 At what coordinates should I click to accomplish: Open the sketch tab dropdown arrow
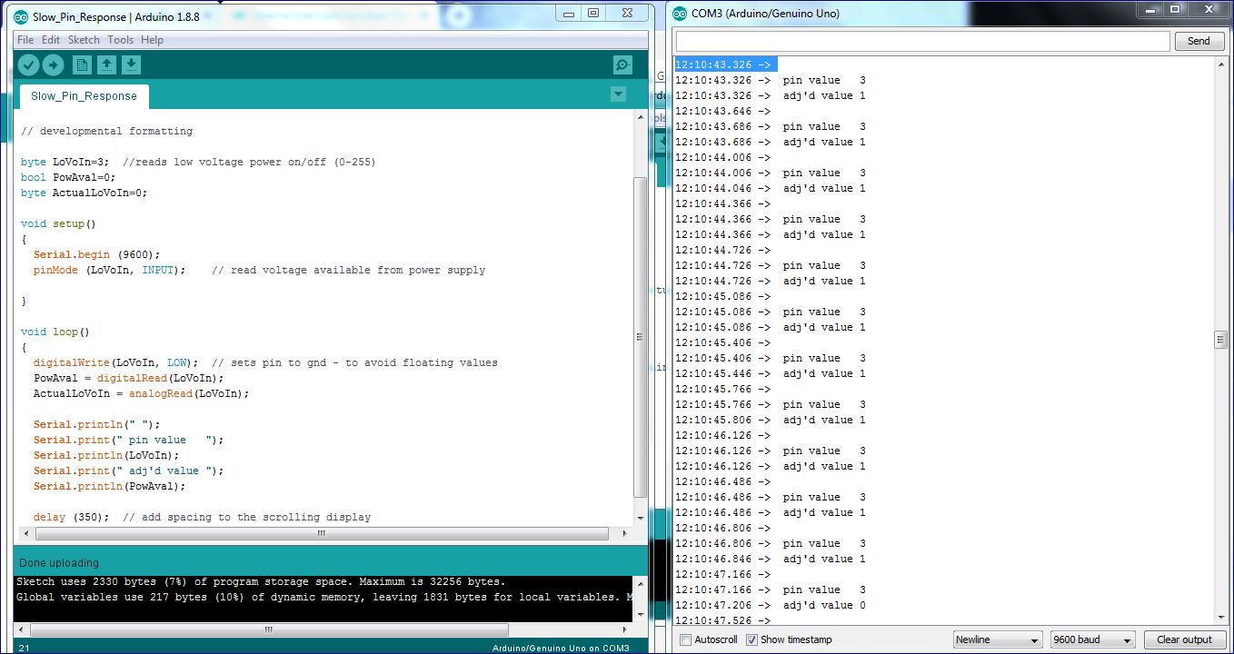pos(619,94)
